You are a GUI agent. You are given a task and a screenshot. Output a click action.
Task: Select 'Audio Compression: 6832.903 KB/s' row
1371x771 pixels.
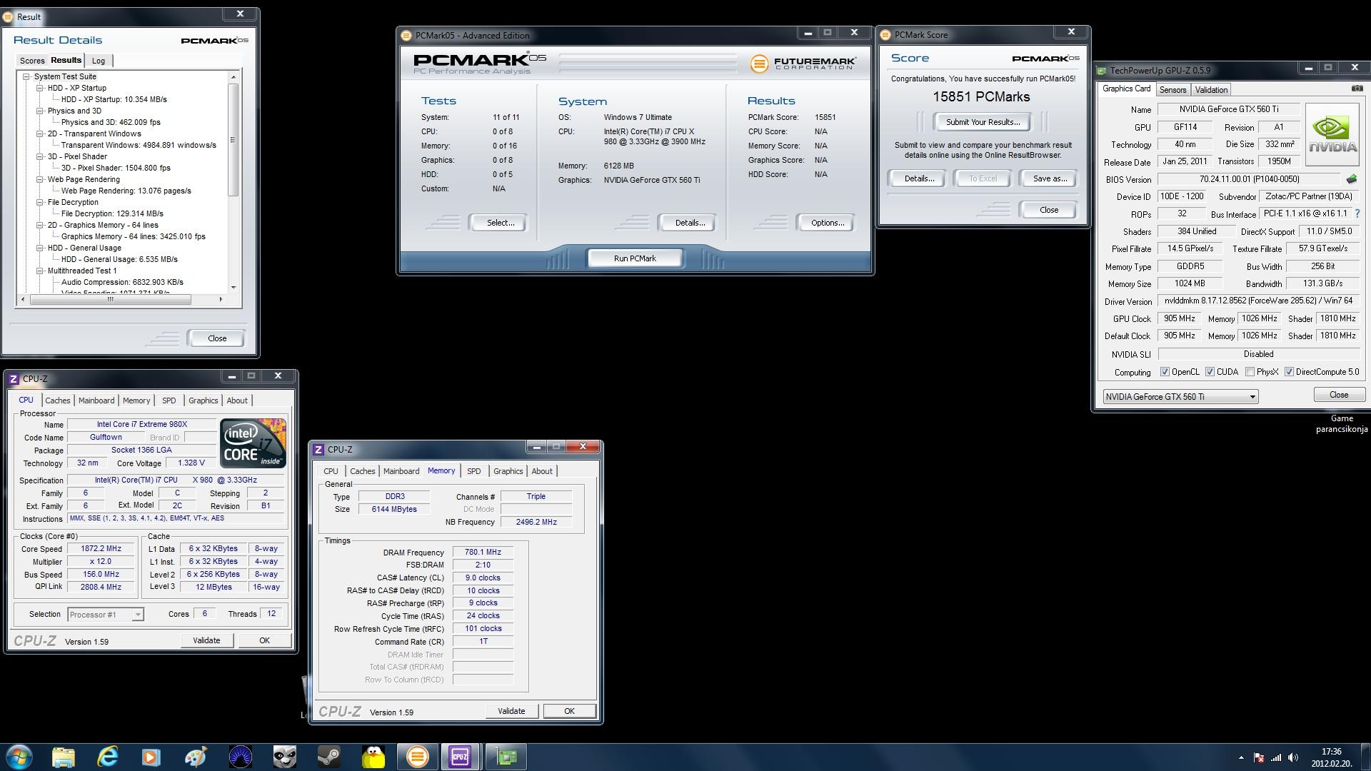click(122, 282)
